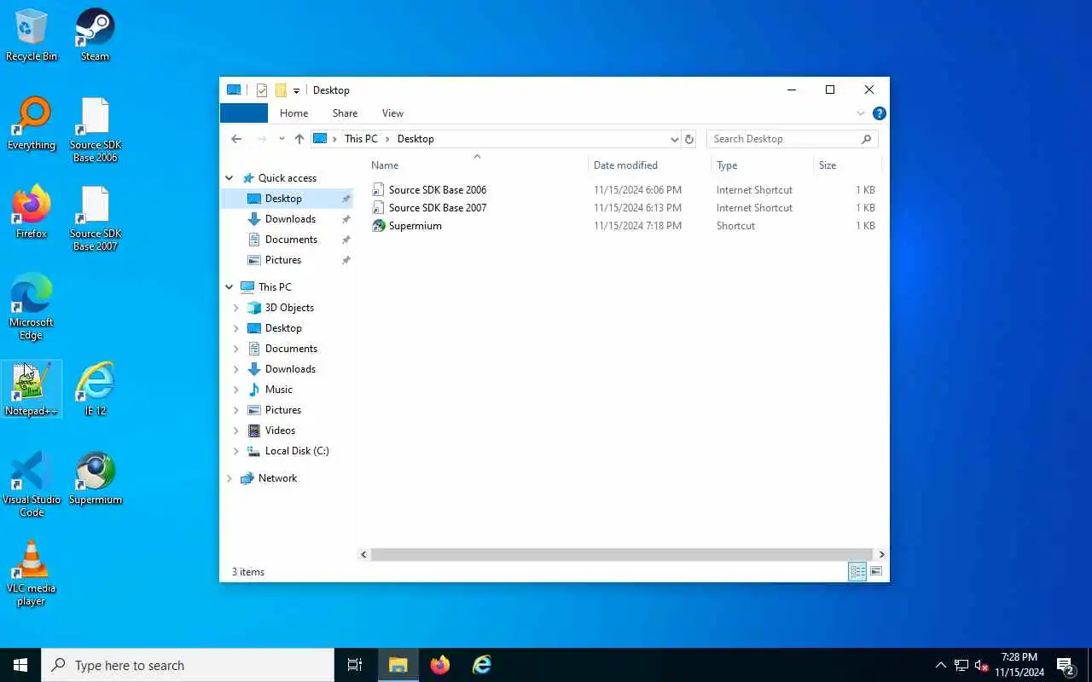Select the Everything search desktop icon
Screen dimensions: 1092x682
[x=32, y=124]
